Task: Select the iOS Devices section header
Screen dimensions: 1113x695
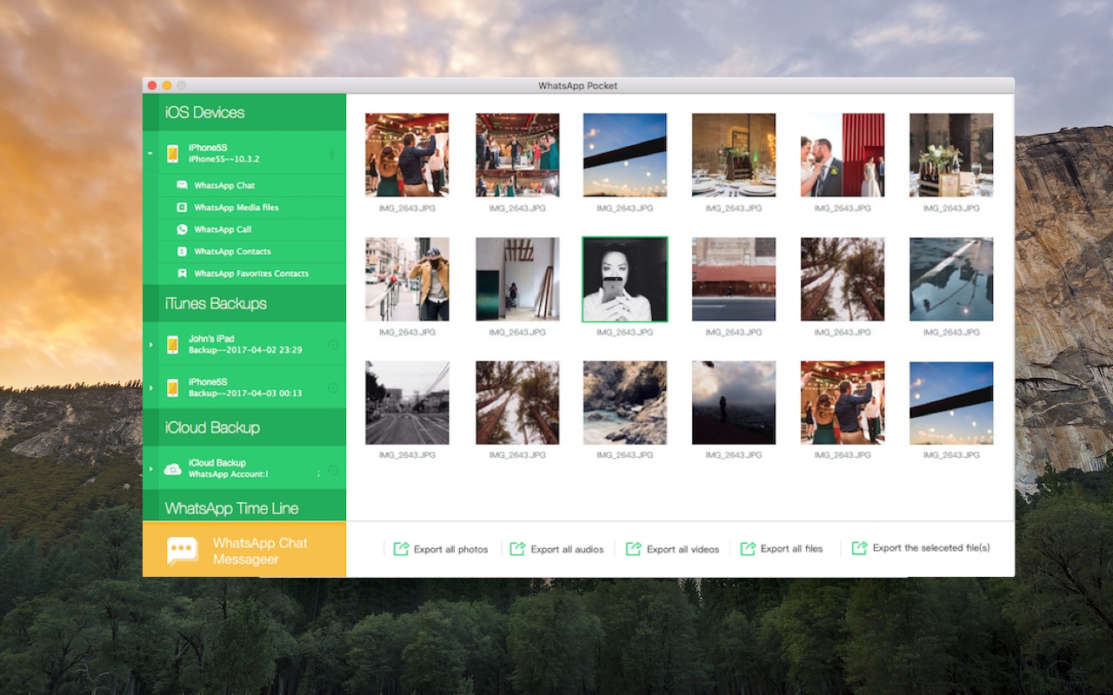Action: coord(244,112)
